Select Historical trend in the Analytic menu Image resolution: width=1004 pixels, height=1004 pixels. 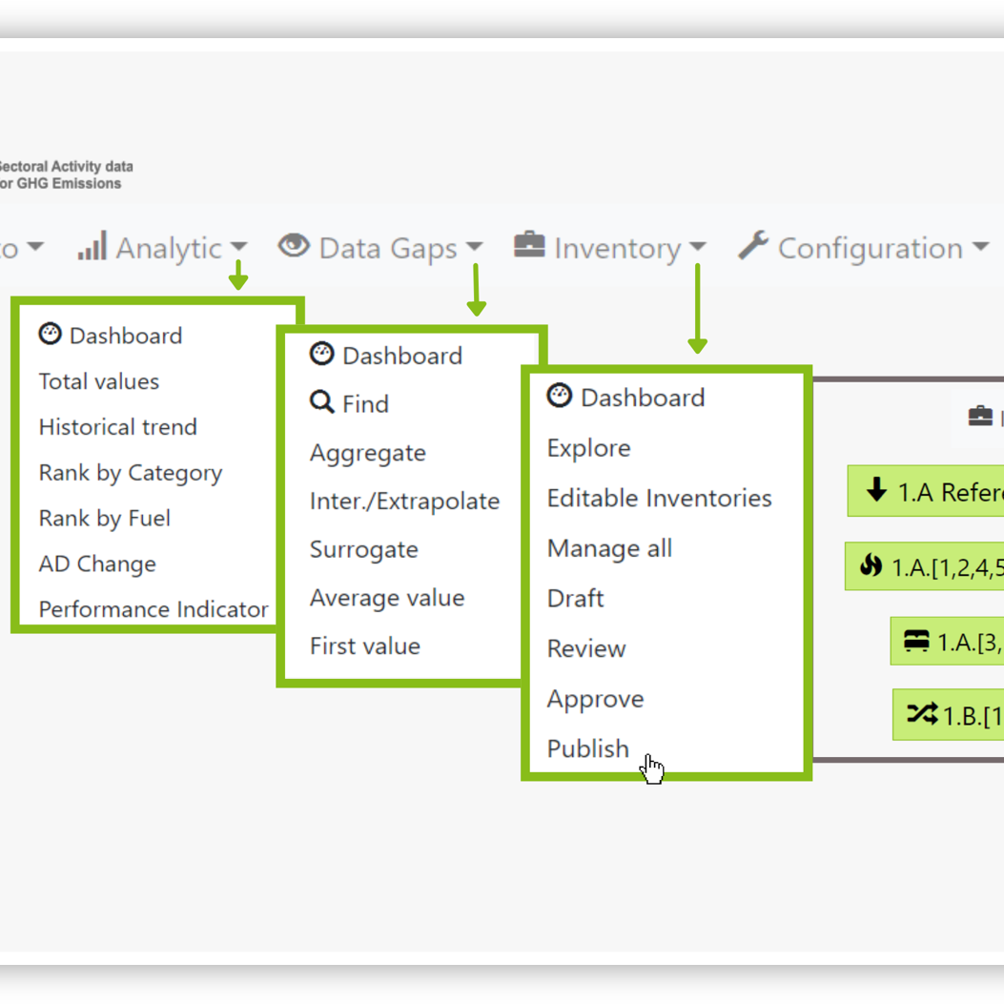point(118,427)
